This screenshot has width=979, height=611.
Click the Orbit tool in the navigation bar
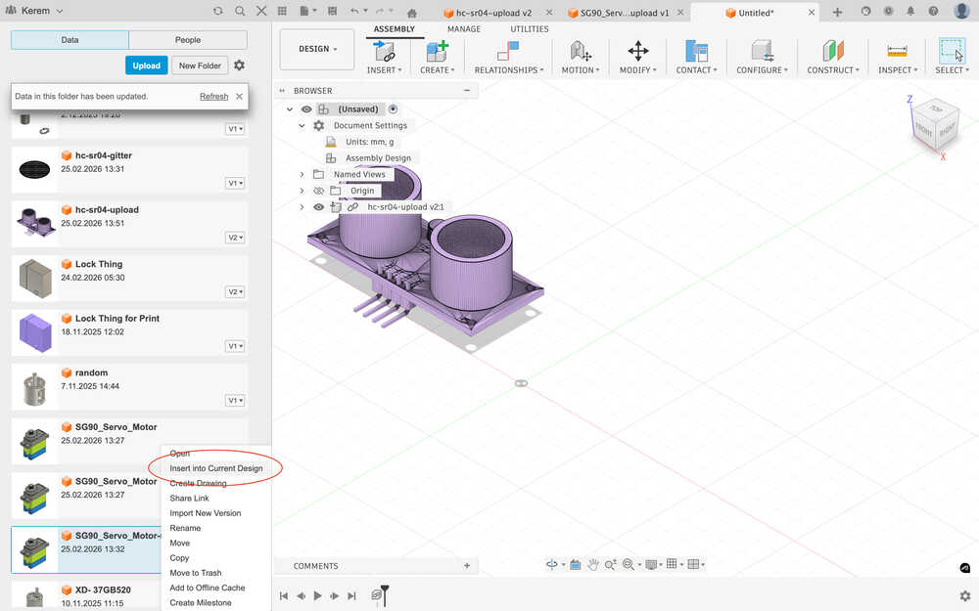(x=552, y=564)
